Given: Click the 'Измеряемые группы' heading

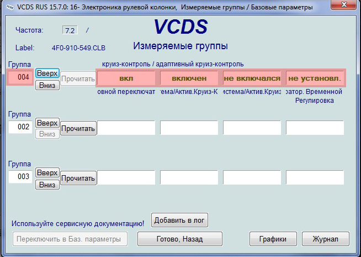Looking at the screenshot, I should tap(180, 46).
